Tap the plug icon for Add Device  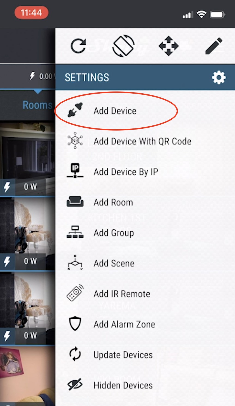pos(75,110)
